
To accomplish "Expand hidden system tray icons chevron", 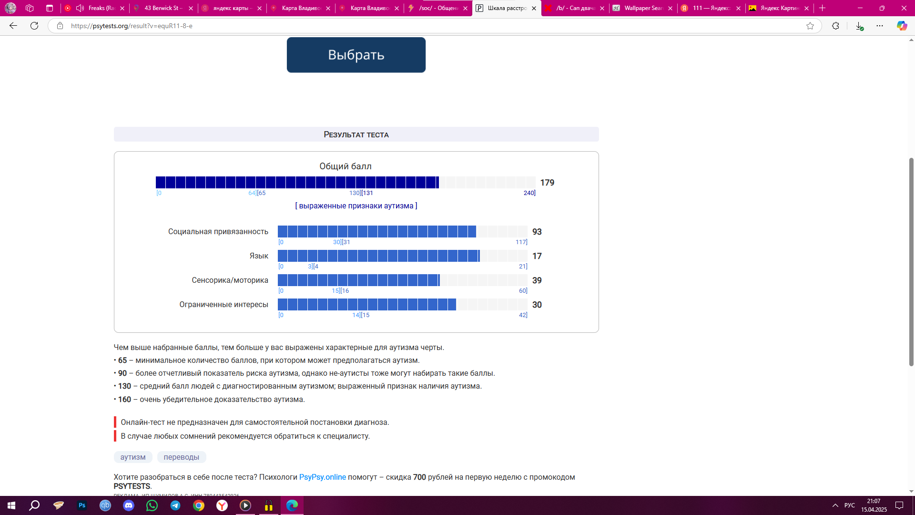I will pos(835,505).
